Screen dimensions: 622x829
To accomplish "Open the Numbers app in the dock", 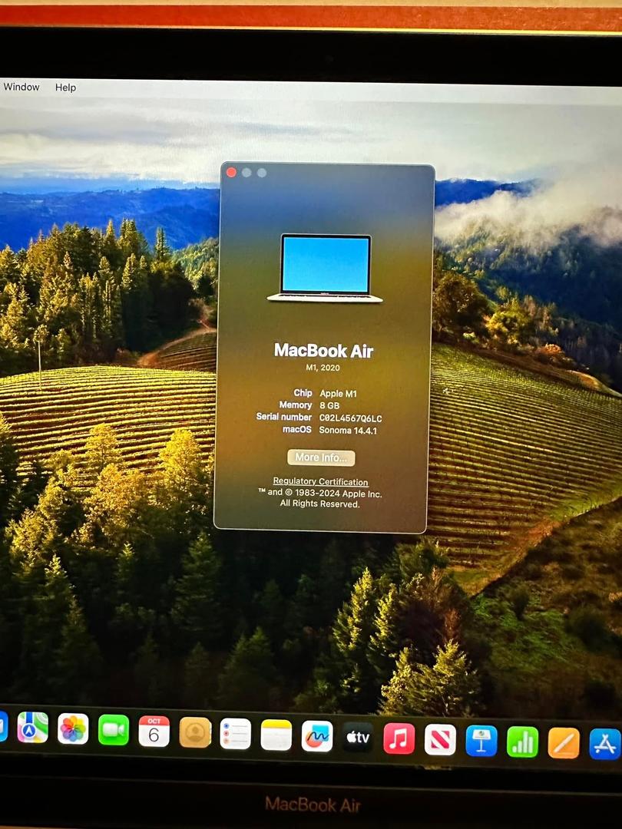I will coord(522,741).
